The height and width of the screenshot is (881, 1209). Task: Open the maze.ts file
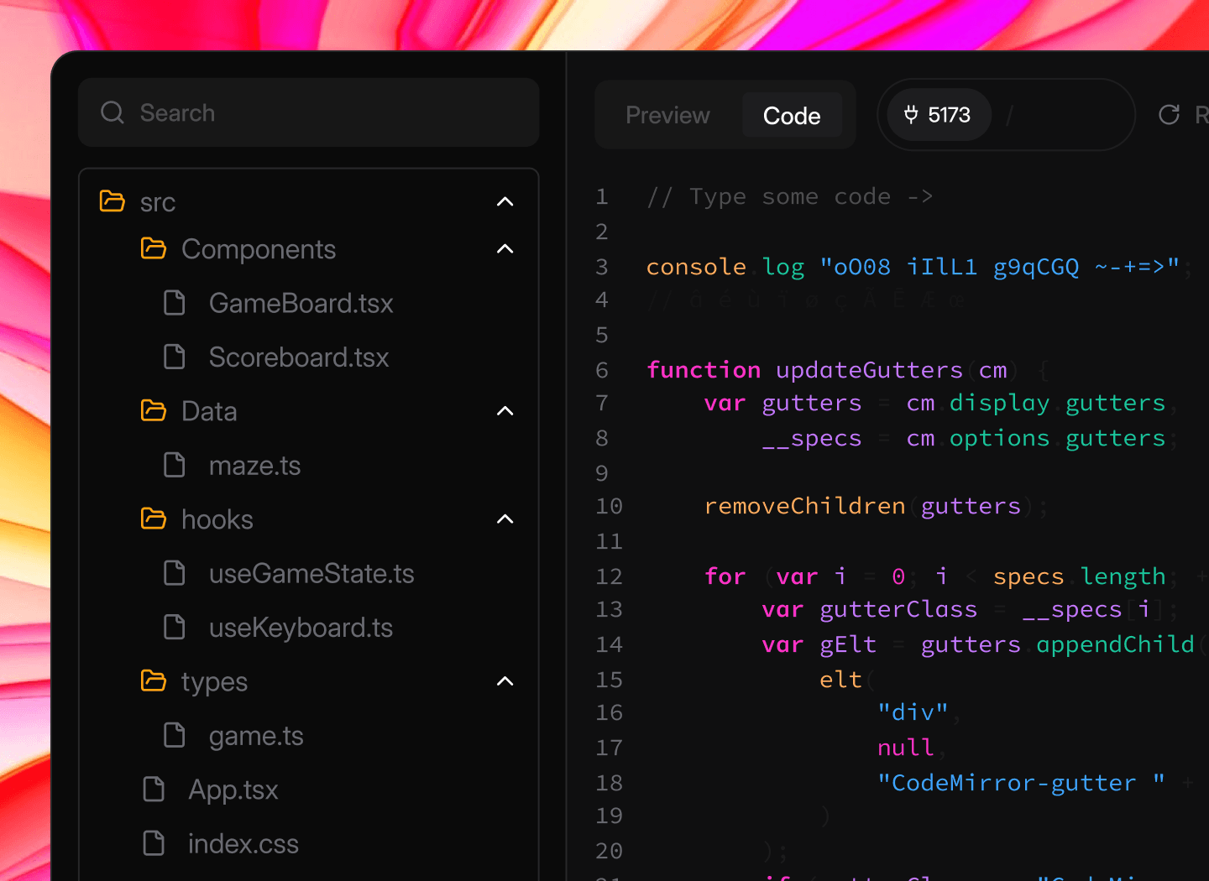pyautogui.click(x=254, y=466)
